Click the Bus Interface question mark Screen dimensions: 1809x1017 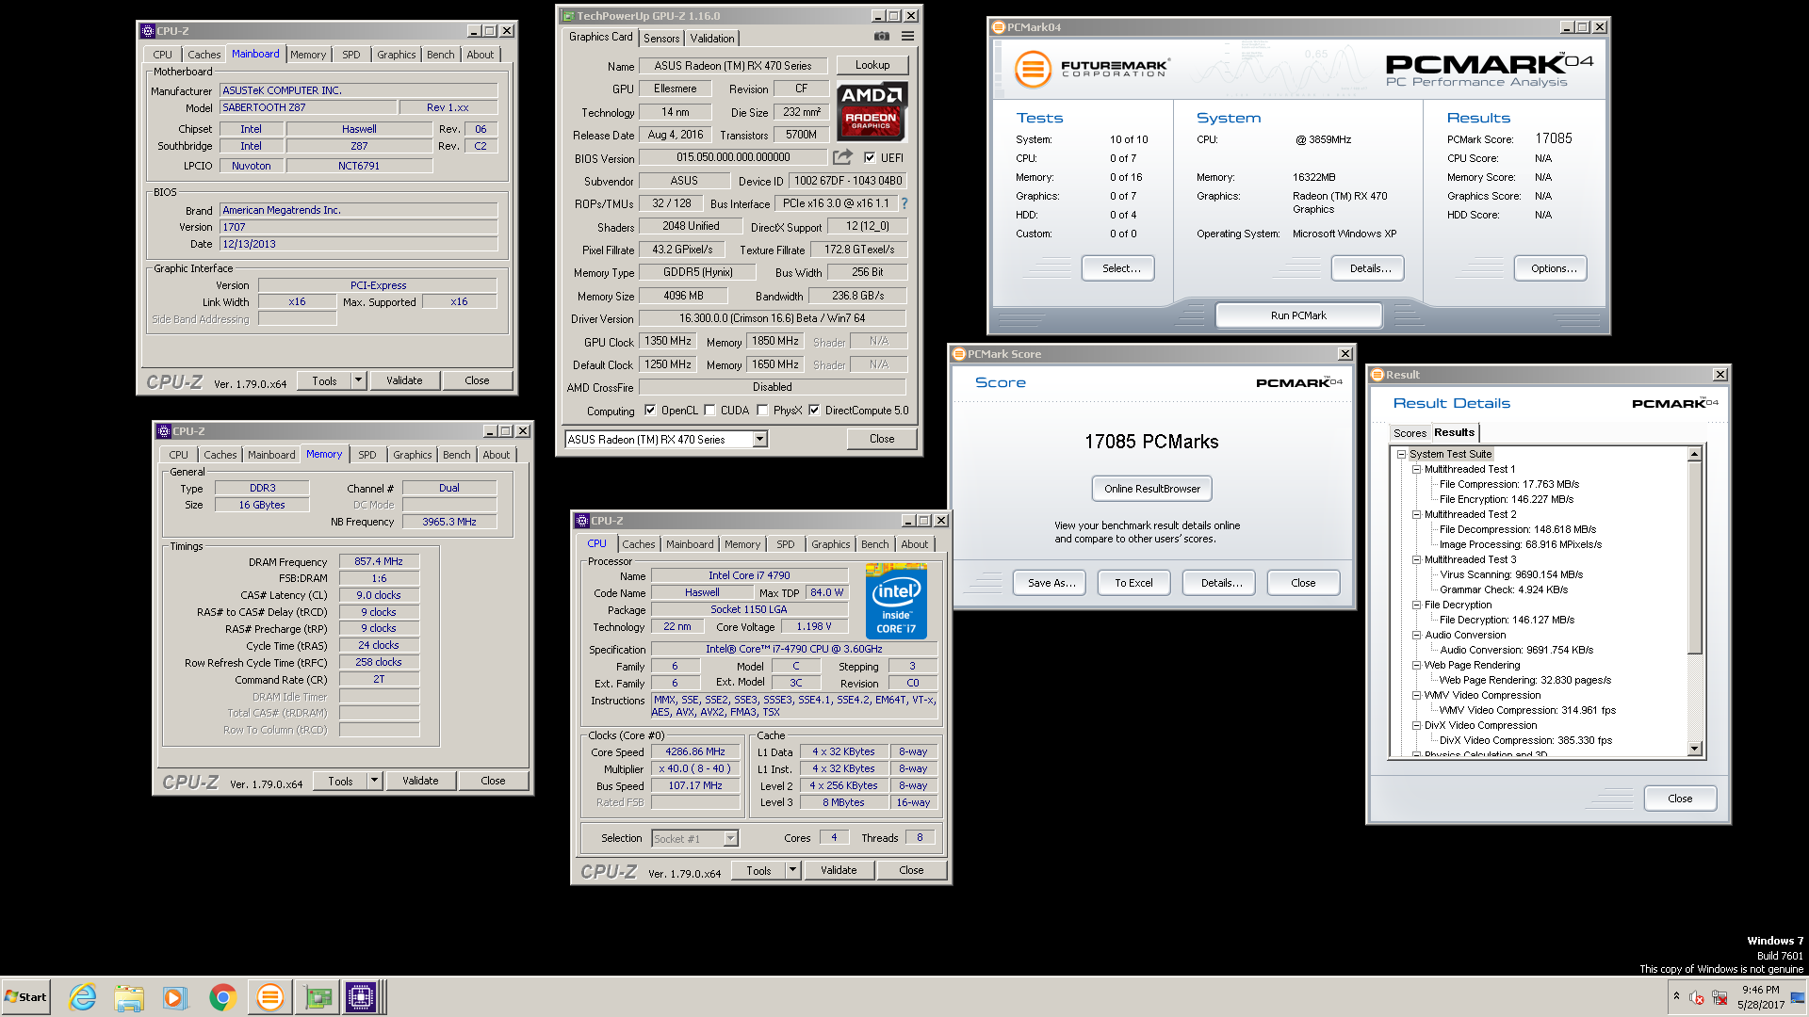[904, 203]
